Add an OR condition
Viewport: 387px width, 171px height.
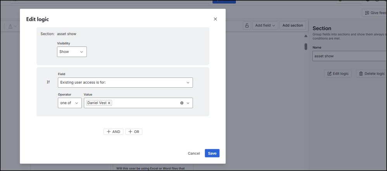point(134,132)
